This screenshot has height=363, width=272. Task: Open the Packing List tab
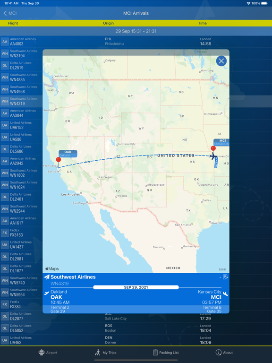[x=166, y=353]
